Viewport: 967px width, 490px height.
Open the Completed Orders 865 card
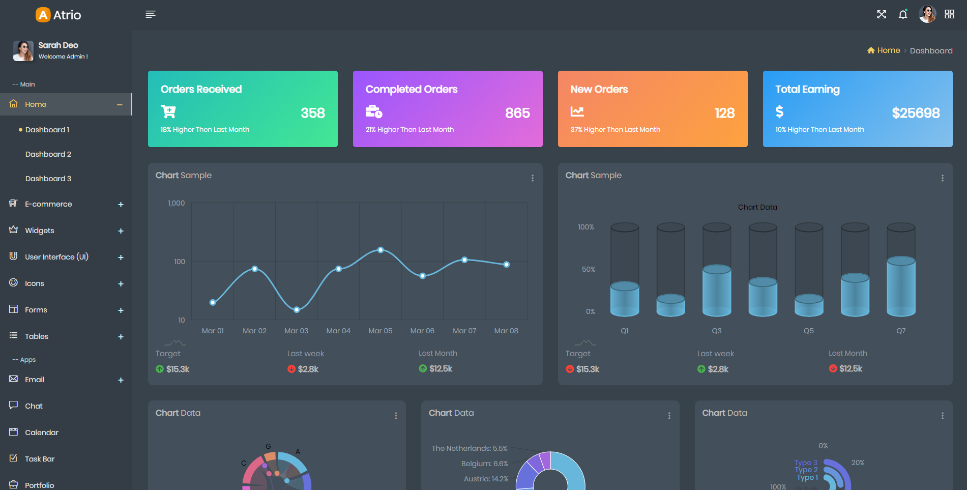coord(448,109)
